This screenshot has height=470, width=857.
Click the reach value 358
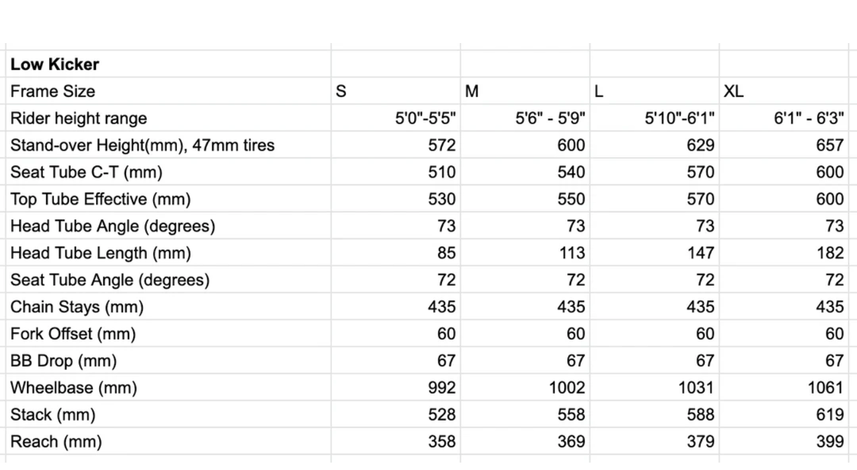(x=442, y=442)
